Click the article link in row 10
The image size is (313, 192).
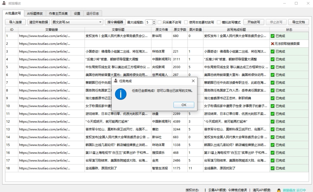click(51, 106)
